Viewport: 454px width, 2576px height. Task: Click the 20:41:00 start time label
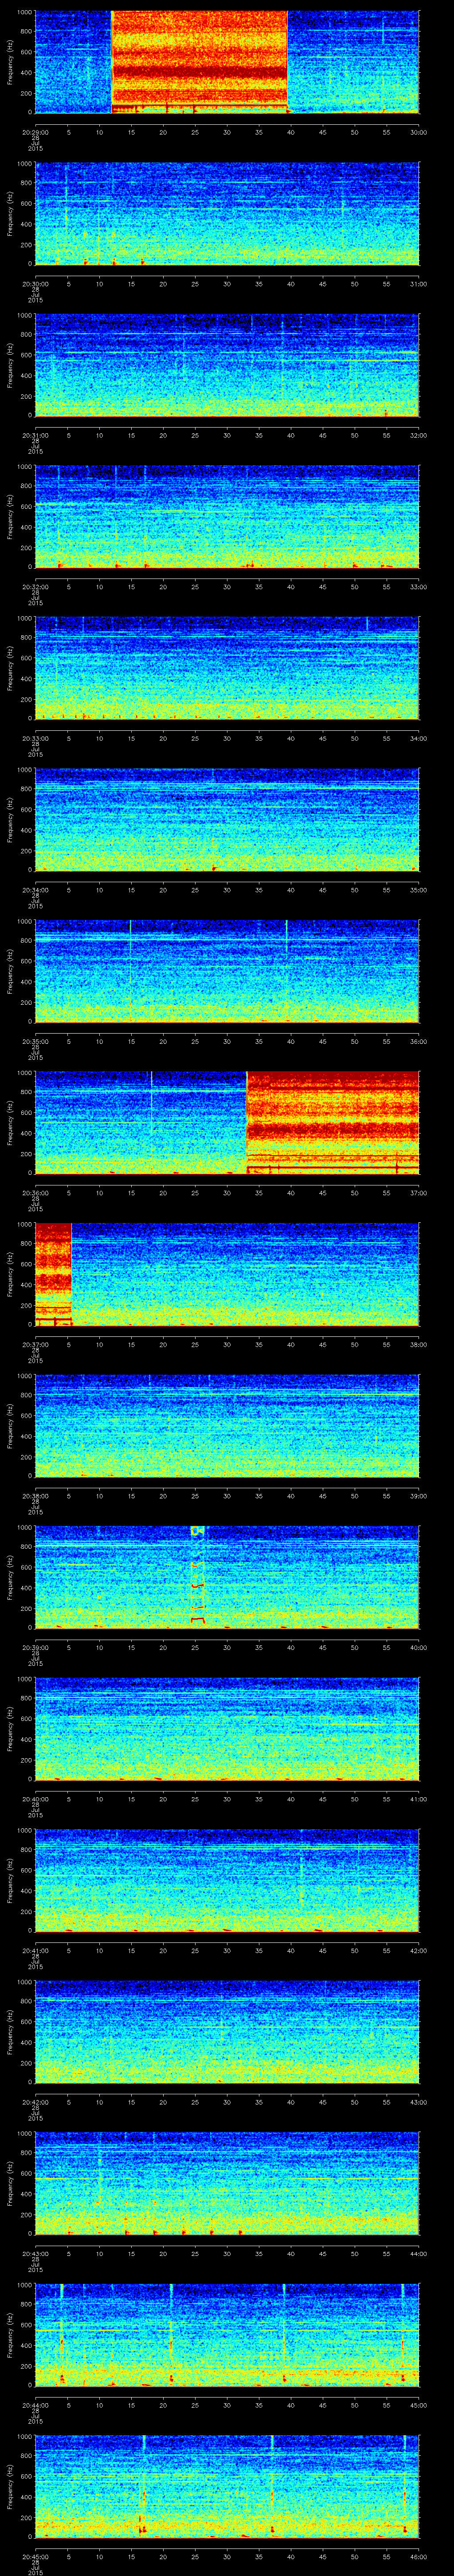tap(35, 1950)
